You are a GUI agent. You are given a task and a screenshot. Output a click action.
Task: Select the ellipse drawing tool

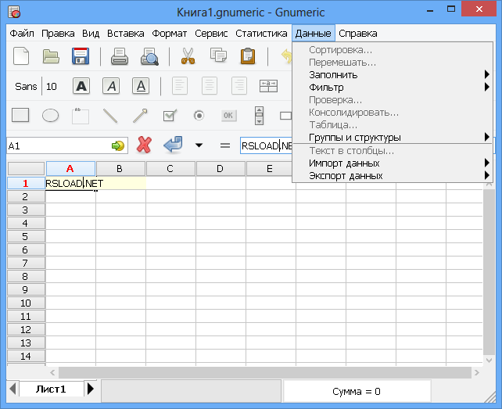50,115
